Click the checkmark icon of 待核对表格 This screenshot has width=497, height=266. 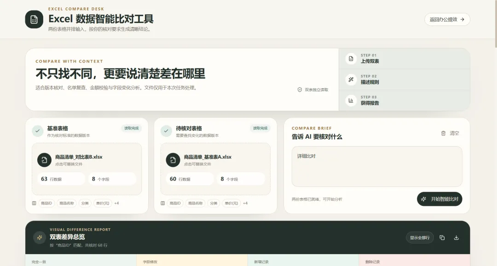point(166,130)
